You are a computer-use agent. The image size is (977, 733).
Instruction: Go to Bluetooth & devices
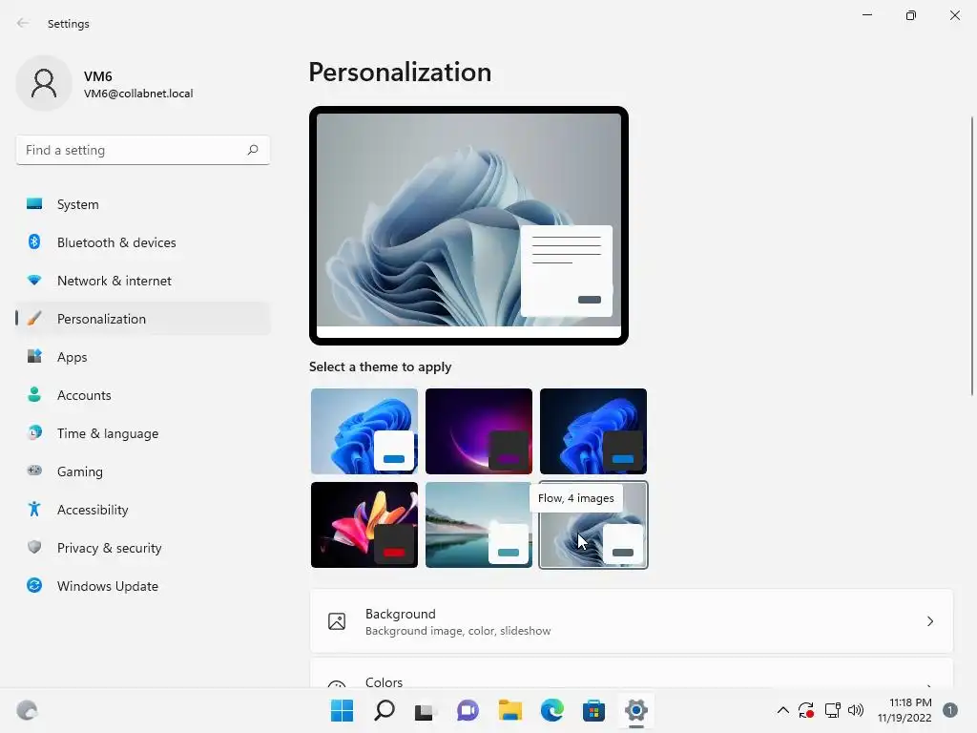[x=143, y=241]
